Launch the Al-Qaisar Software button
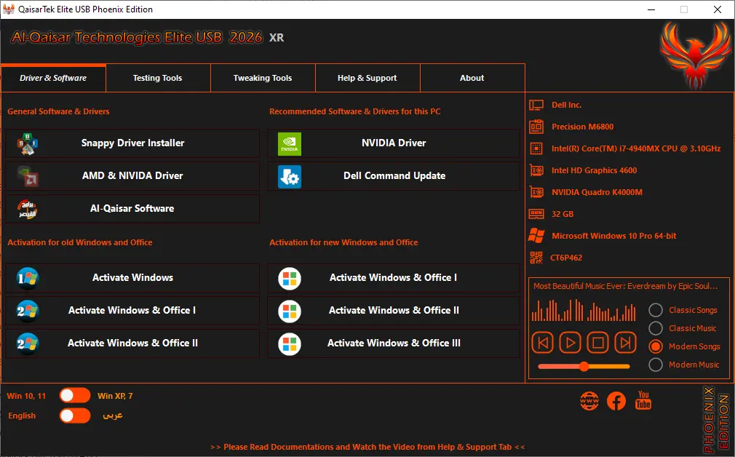This screenshot has height=457, width=735. click(132, 209)
